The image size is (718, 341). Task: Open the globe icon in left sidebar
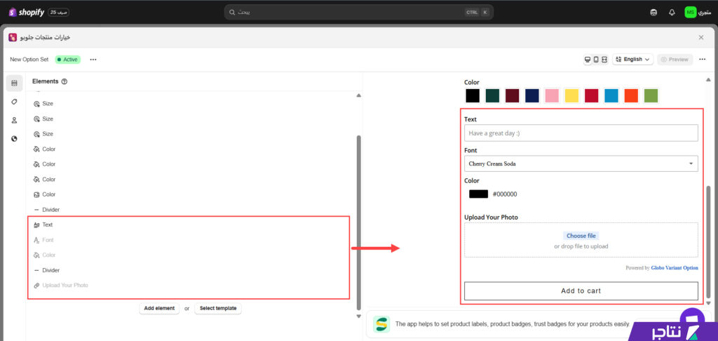(x=14, y=138)
